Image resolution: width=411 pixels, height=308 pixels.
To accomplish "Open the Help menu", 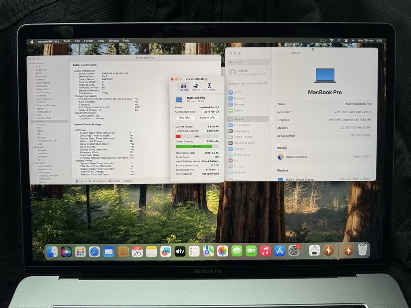I will point(126,40).
